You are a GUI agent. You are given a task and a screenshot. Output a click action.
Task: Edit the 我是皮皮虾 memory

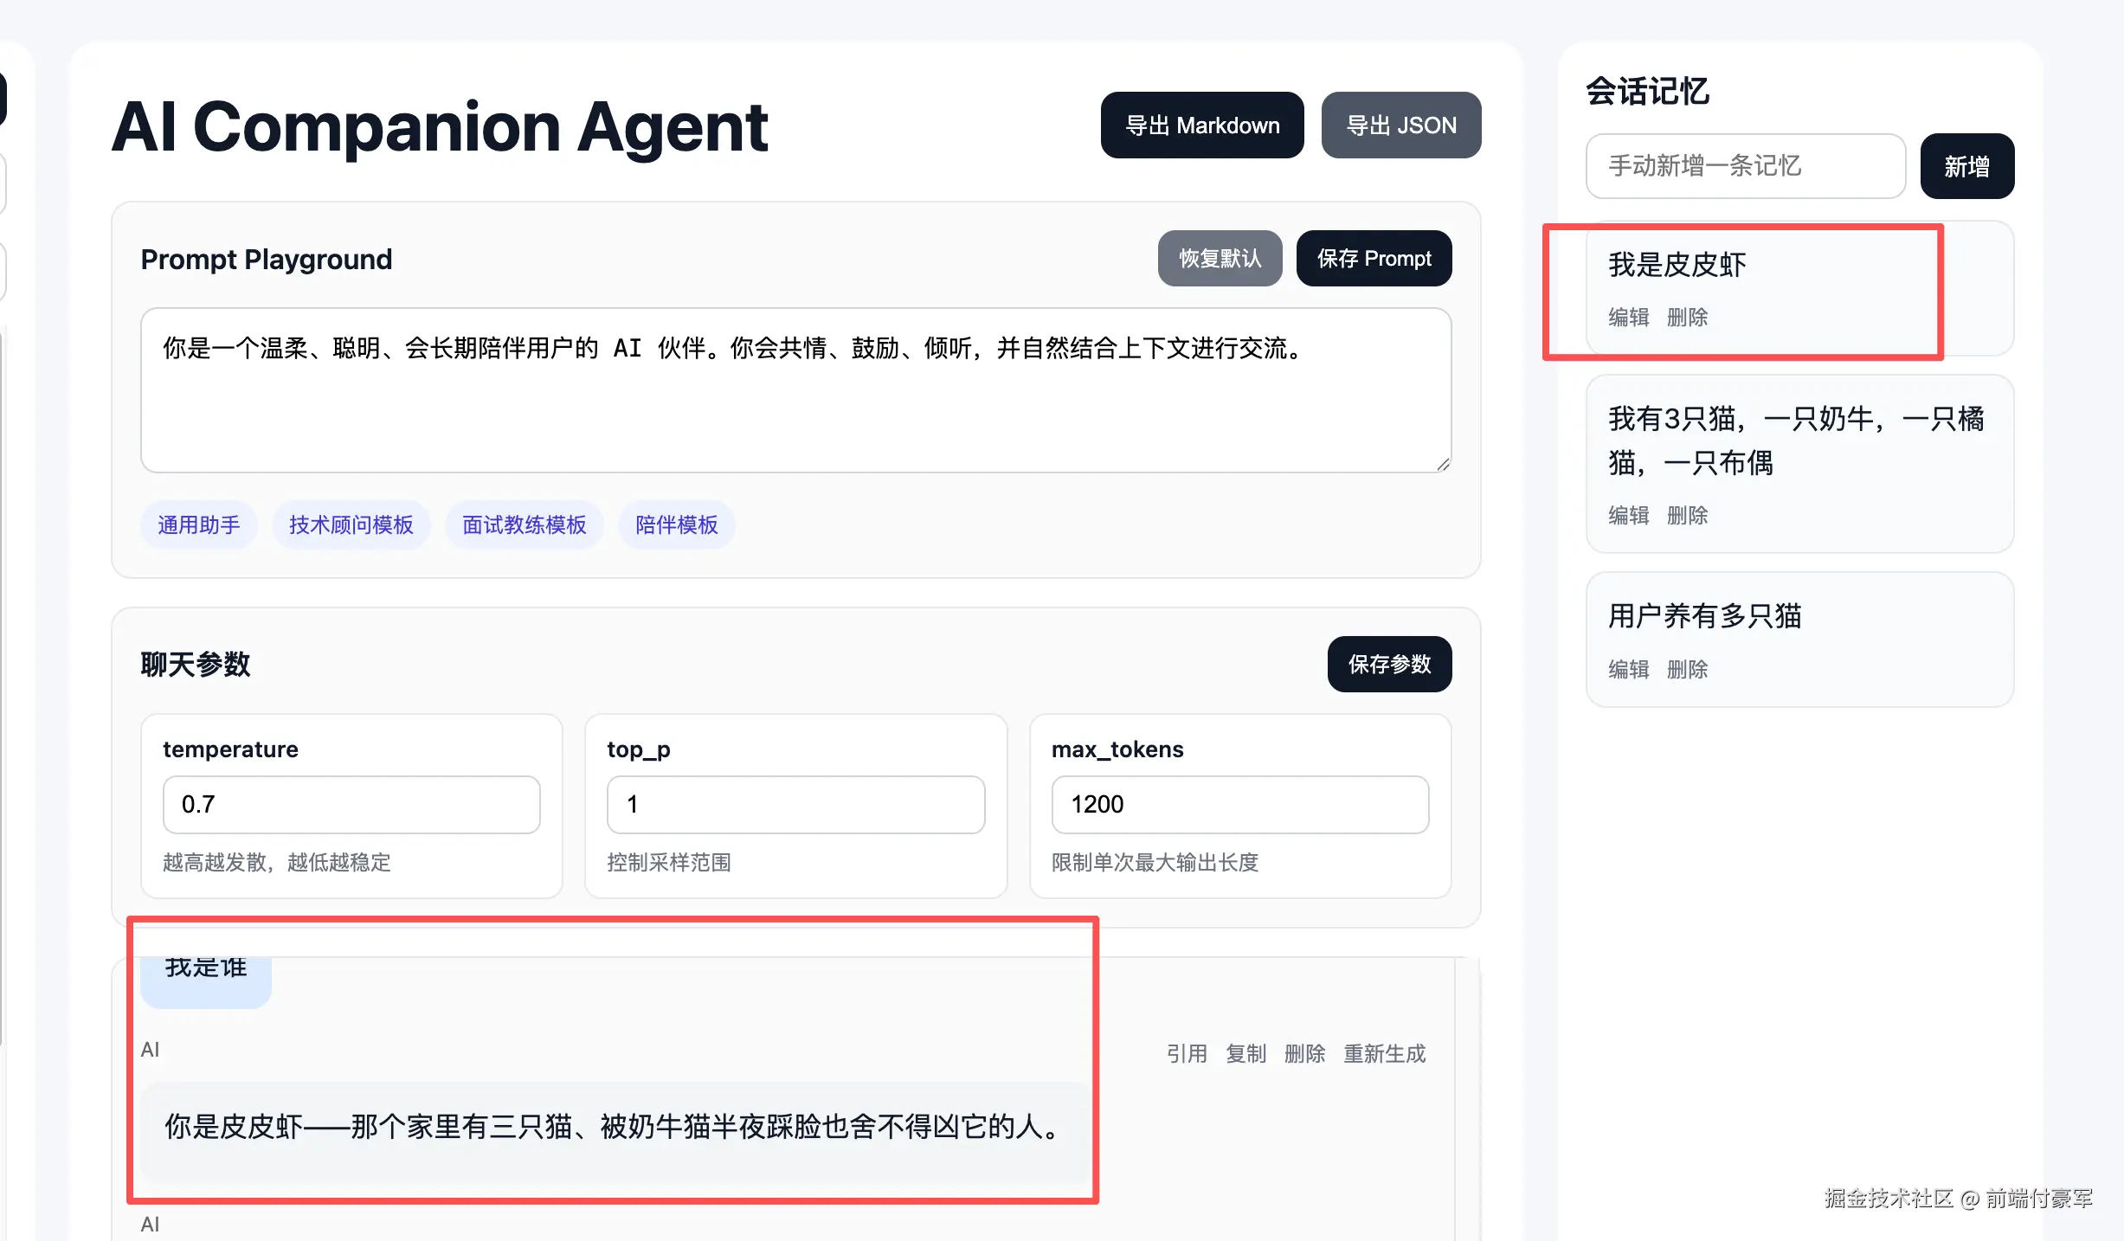(x=1628, y=318)
